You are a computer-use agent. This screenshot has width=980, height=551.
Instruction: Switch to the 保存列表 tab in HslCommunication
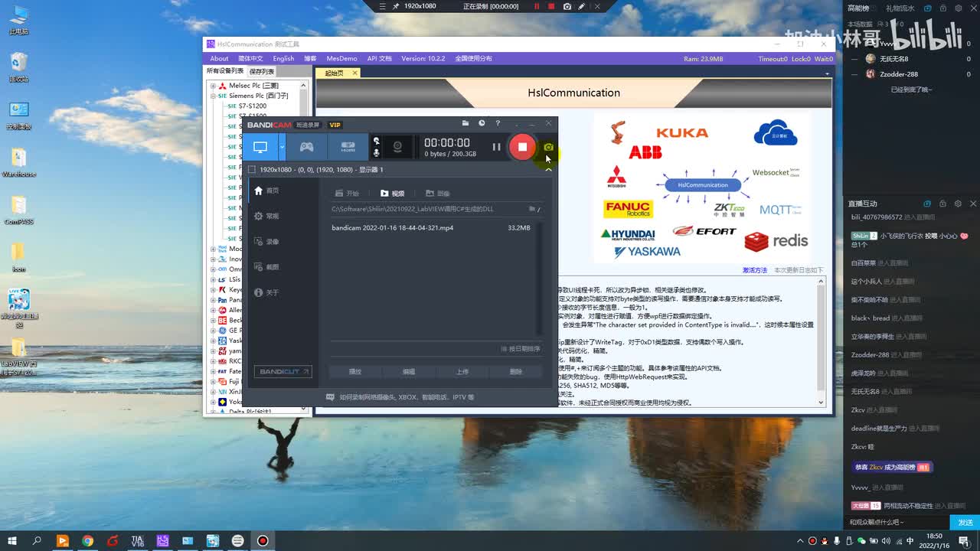(x=262, y=71)
